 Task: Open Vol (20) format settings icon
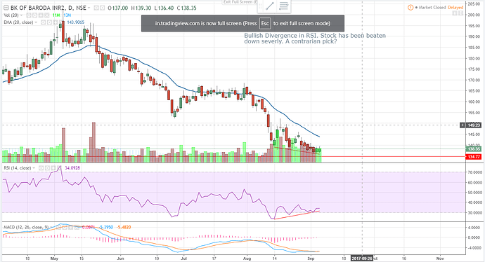(34, 15)
